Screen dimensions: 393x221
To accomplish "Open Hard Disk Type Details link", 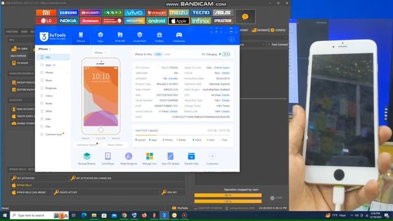I will tap(225, 100).
